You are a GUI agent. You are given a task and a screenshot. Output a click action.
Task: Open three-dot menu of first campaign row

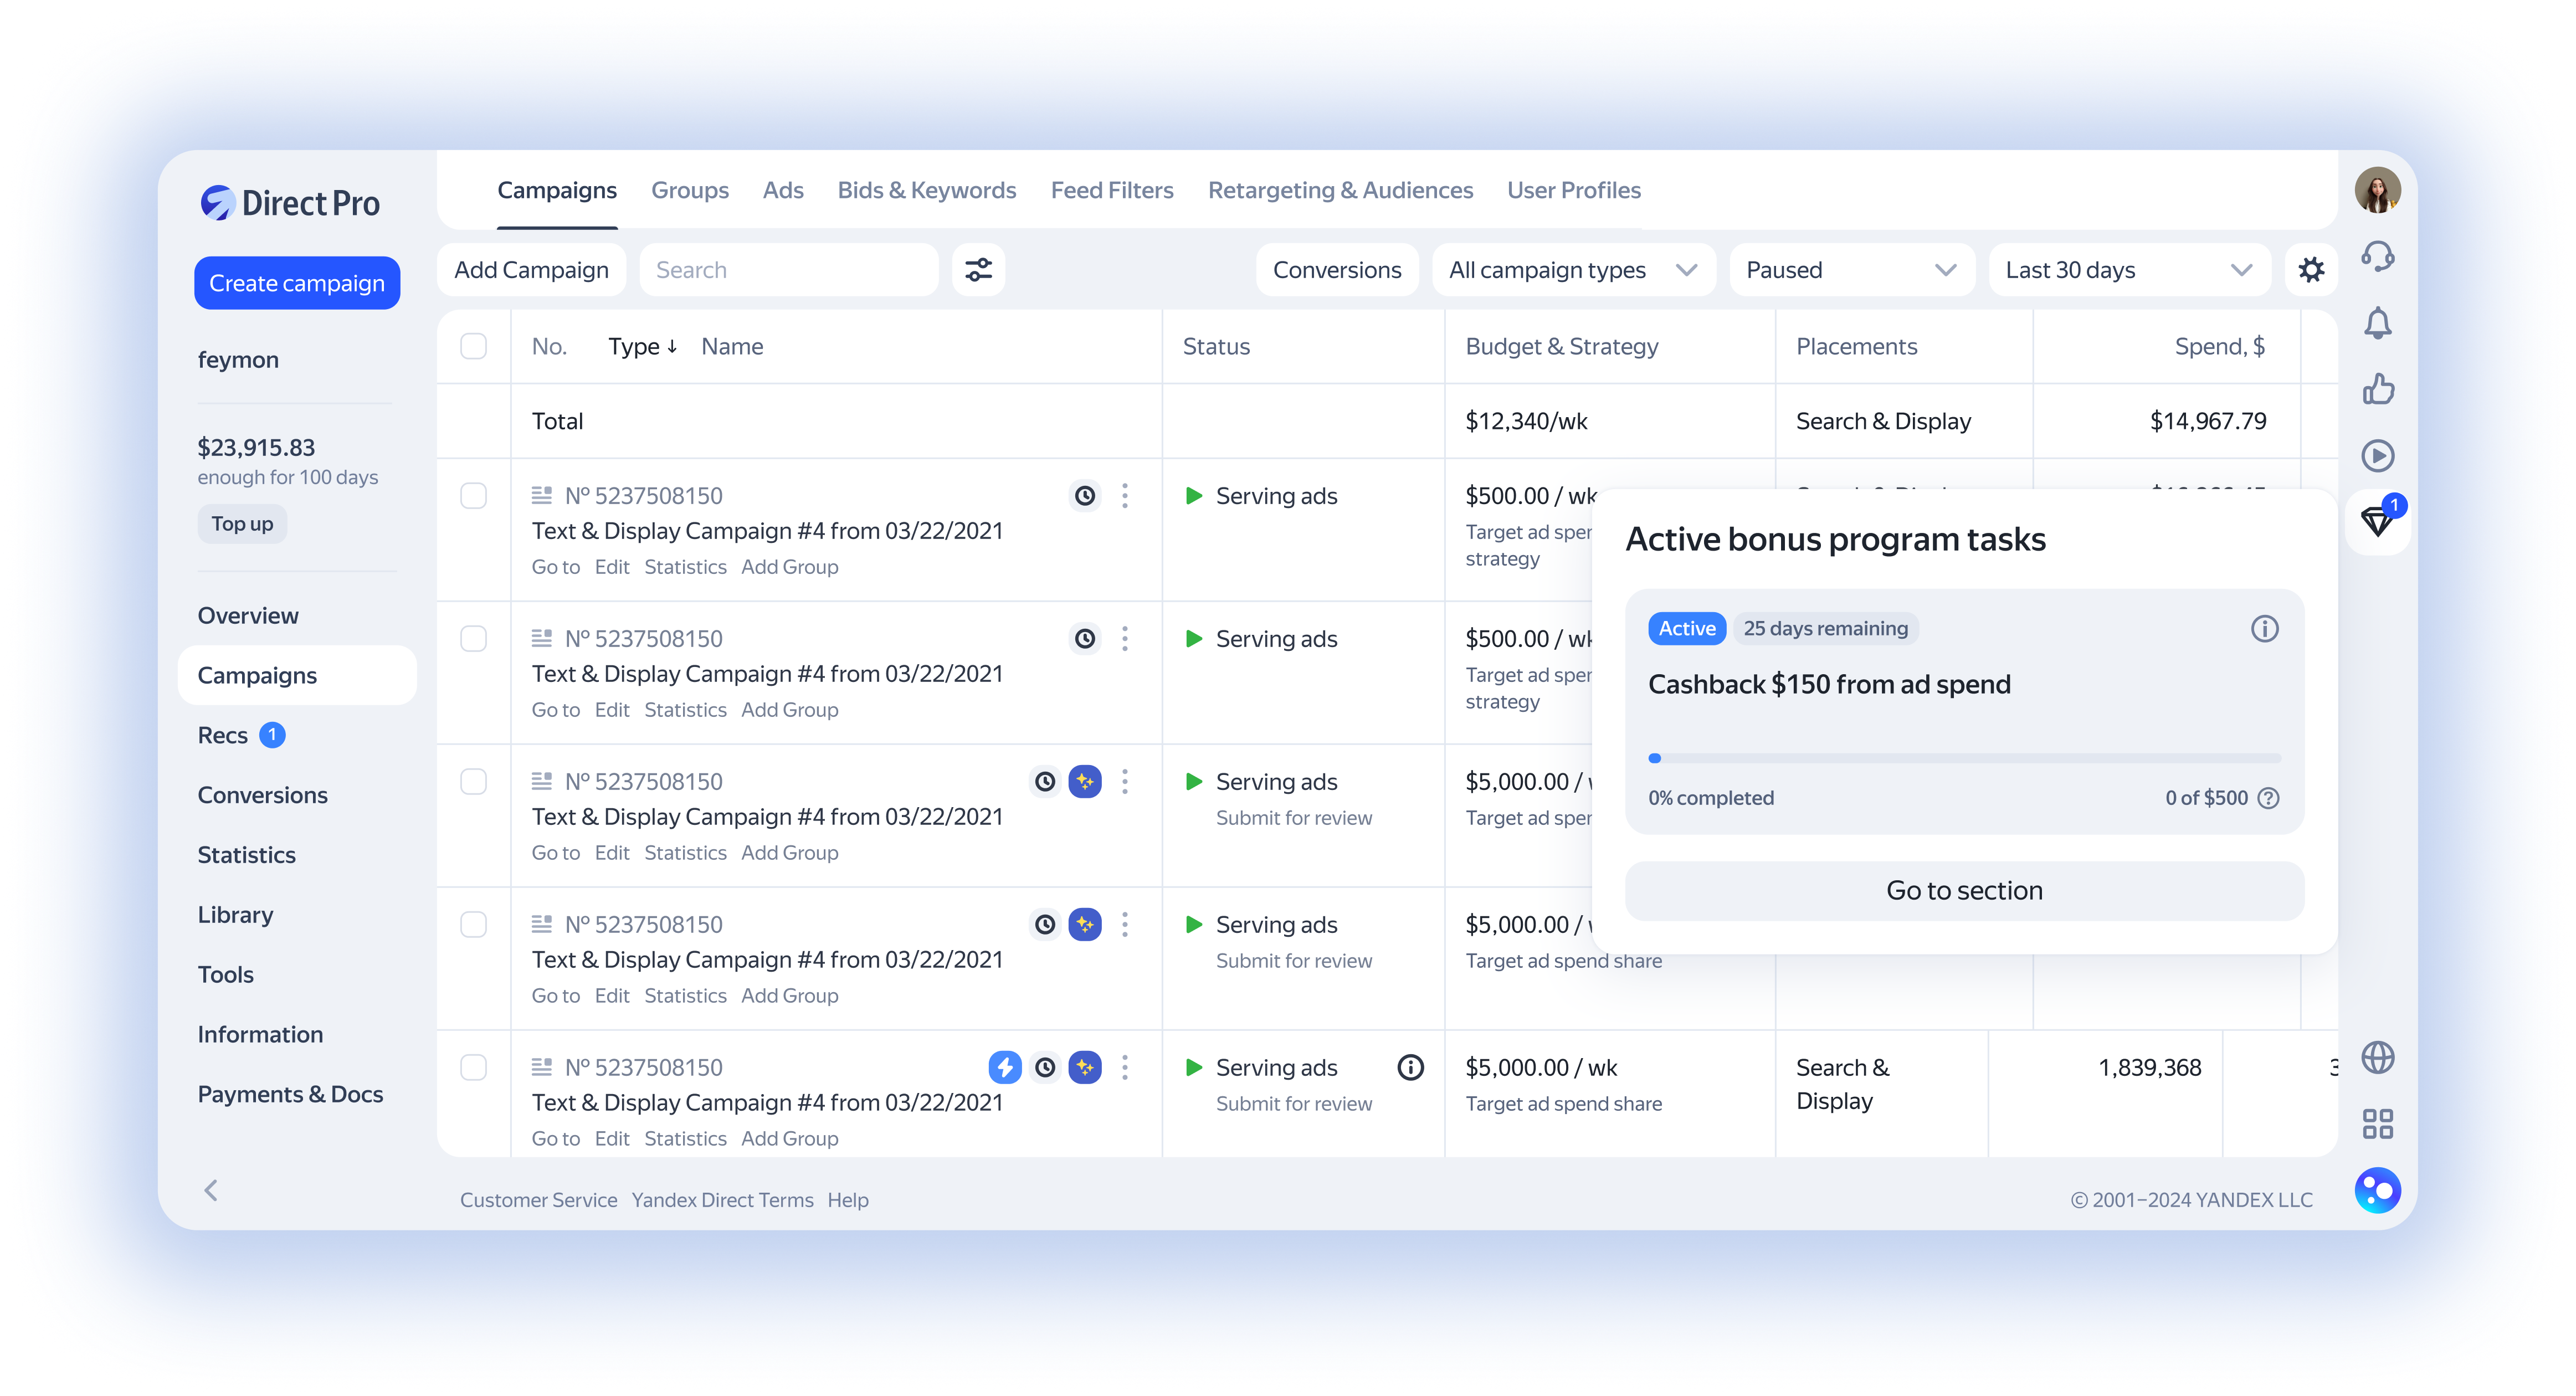pyautogui.click(x=1125, y=496)
